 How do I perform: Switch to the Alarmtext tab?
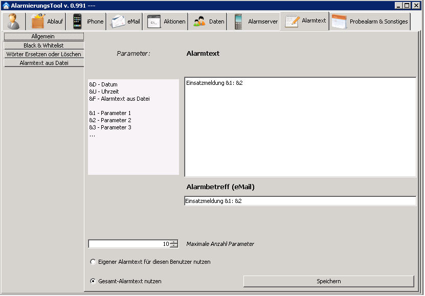coord(305,21)
